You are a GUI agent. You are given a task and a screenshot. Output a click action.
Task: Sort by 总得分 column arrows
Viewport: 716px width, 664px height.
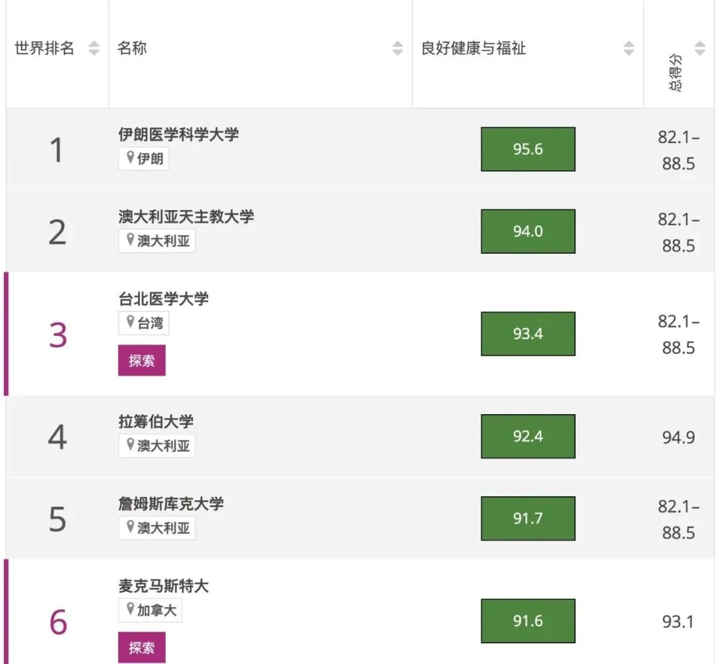click(x=699, y=48)
